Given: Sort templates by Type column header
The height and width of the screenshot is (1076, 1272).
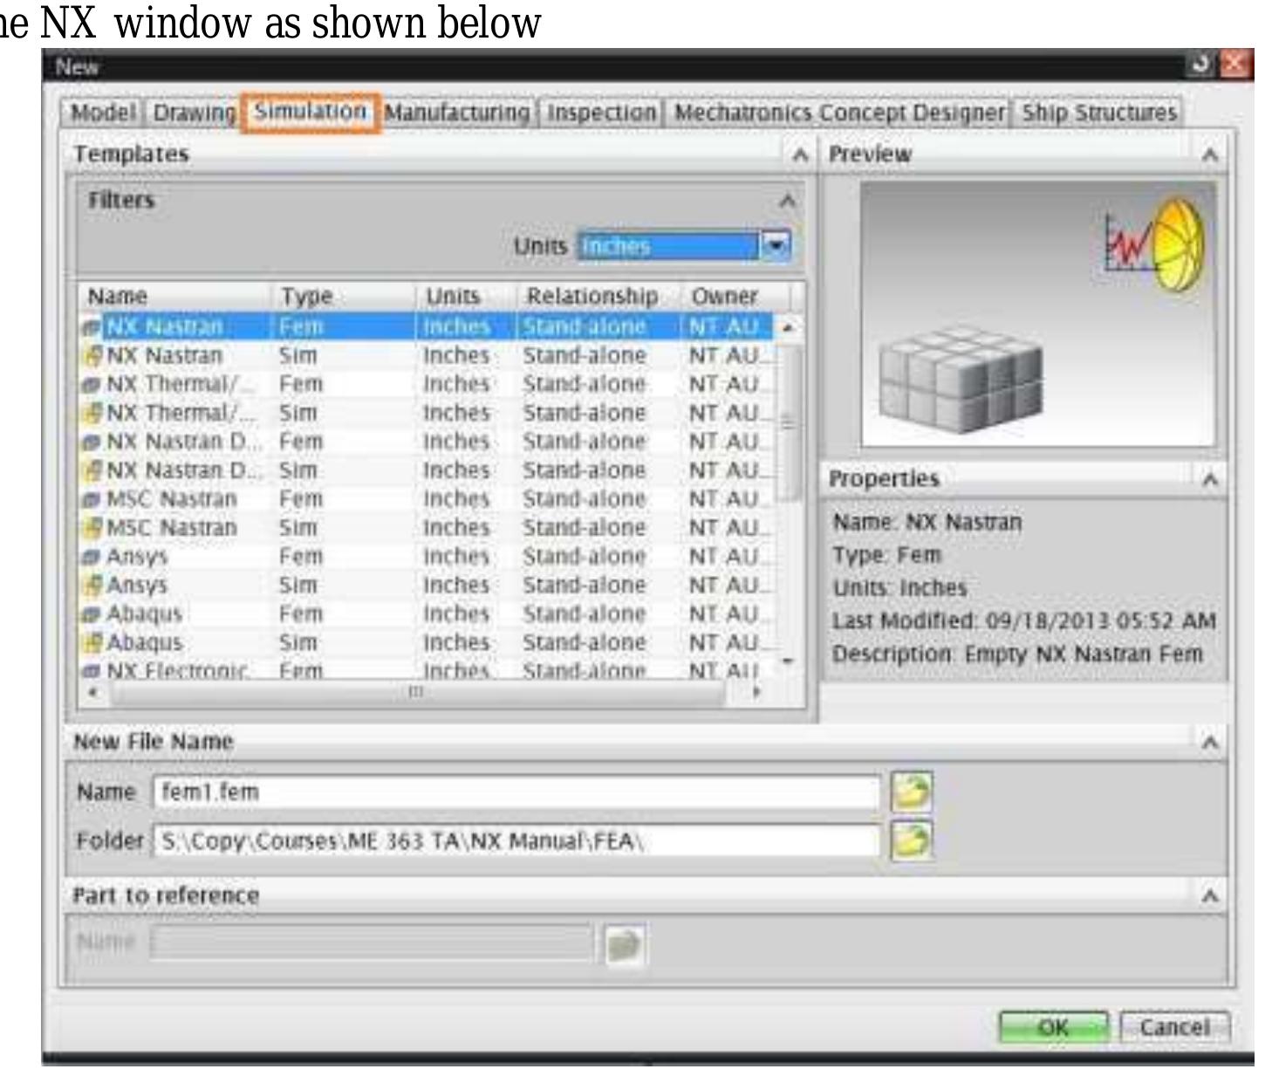Looking at the screenshot, I should tap(343, 297).
